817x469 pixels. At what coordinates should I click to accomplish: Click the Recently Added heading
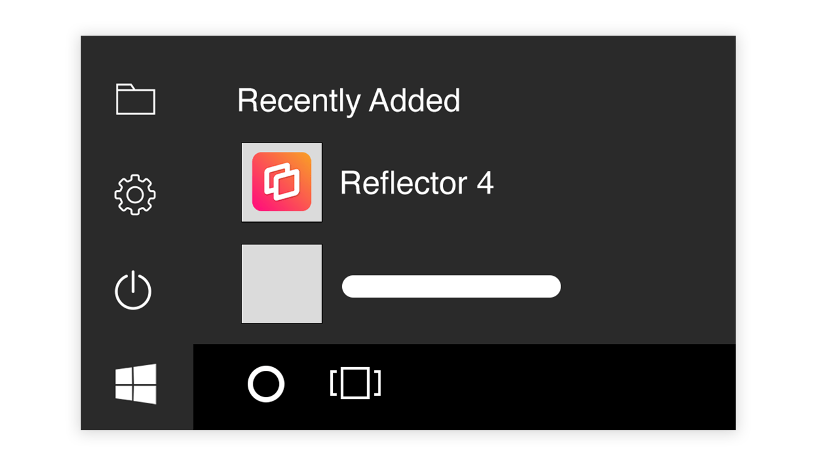348,101
